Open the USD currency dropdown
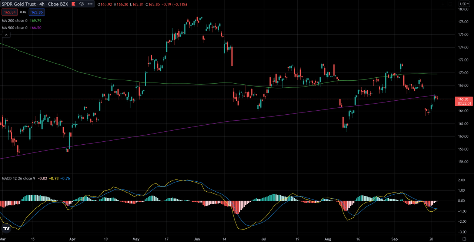 [464, 4]
